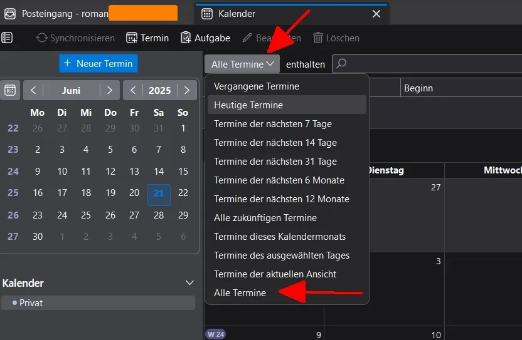Screen dimensions: 522x340
Task: Toggle the Privat calendar color dot
Action: click(14, 303)
